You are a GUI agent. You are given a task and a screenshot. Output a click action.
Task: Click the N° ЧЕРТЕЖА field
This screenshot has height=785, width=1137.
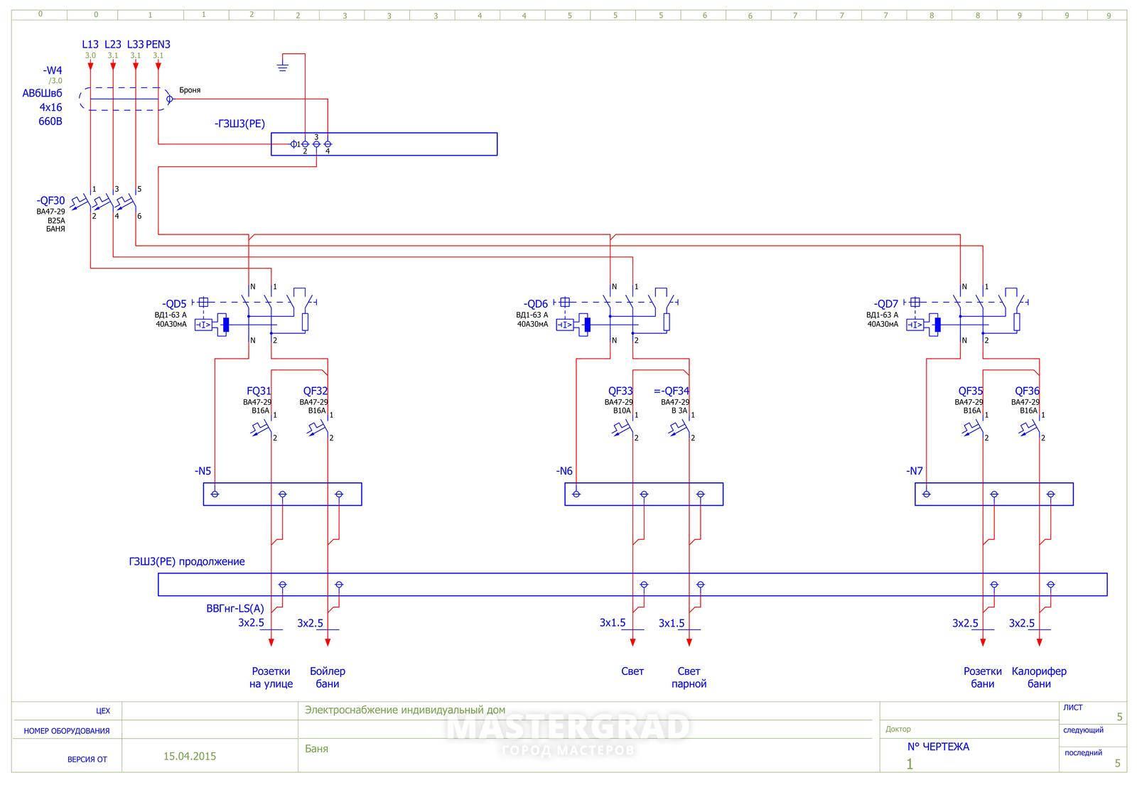(938, 747)
